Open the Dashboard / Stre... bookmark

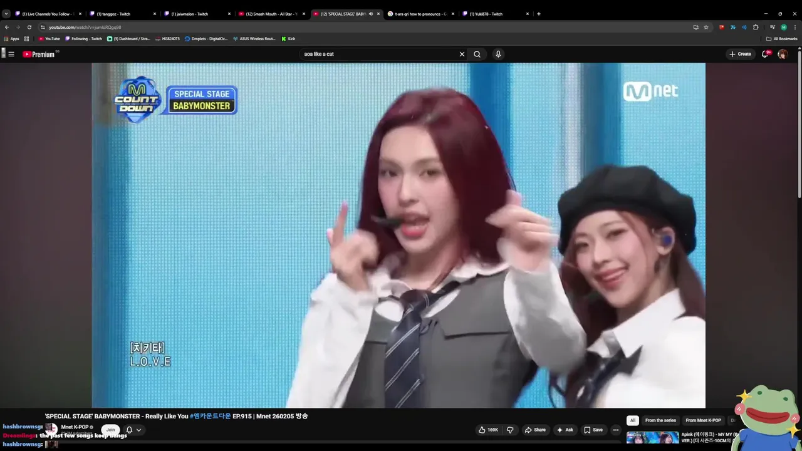pyautogui.click(x=128, y=39)
